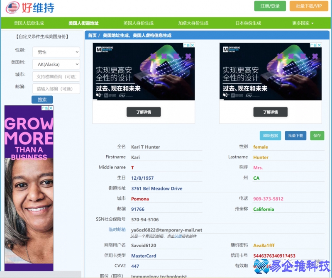
Task: Click the 邮编 zip code input field
Action: [56, 88]
